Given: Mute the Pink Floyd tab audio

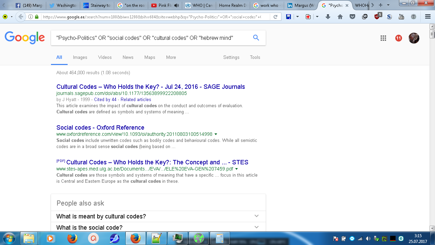Looking at the screenshot, I should (x=176, y=5).
